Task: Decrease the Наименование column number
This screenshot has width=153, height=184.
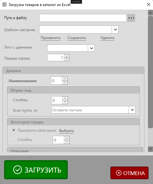Action: pos(65,82)
